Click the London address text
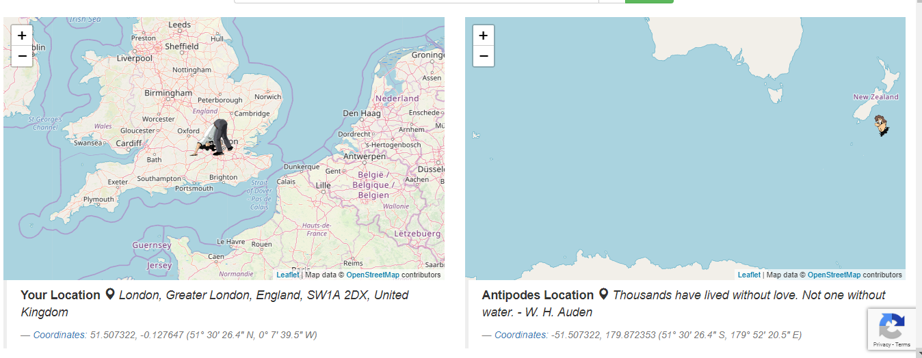 coord(215,303)
